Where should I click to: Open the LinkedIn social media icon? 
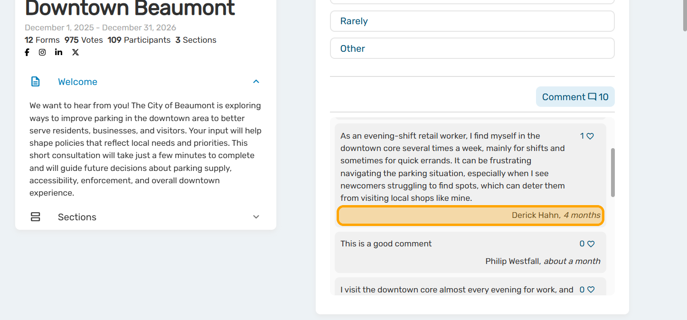click(x=58, y=52)
